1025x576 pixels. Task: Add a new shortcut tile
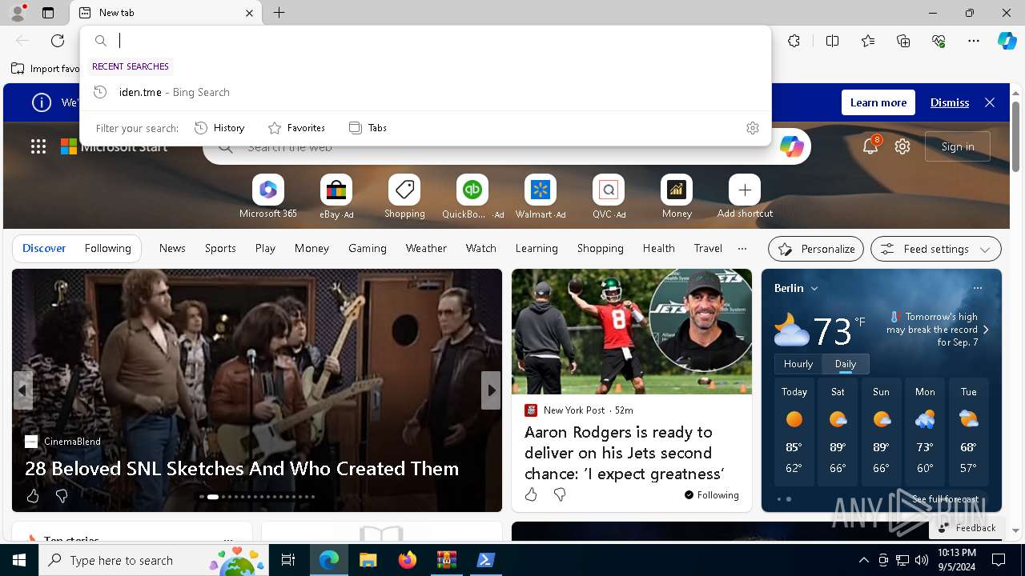[x=745, y=198]
